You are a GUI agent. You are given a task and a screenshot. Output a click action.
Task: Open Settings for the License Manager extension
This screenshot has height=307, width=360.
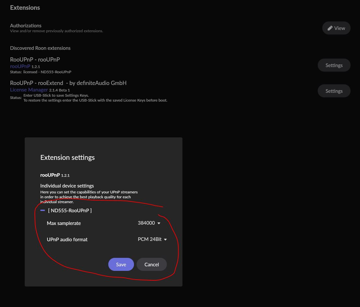tap(334, 91)
